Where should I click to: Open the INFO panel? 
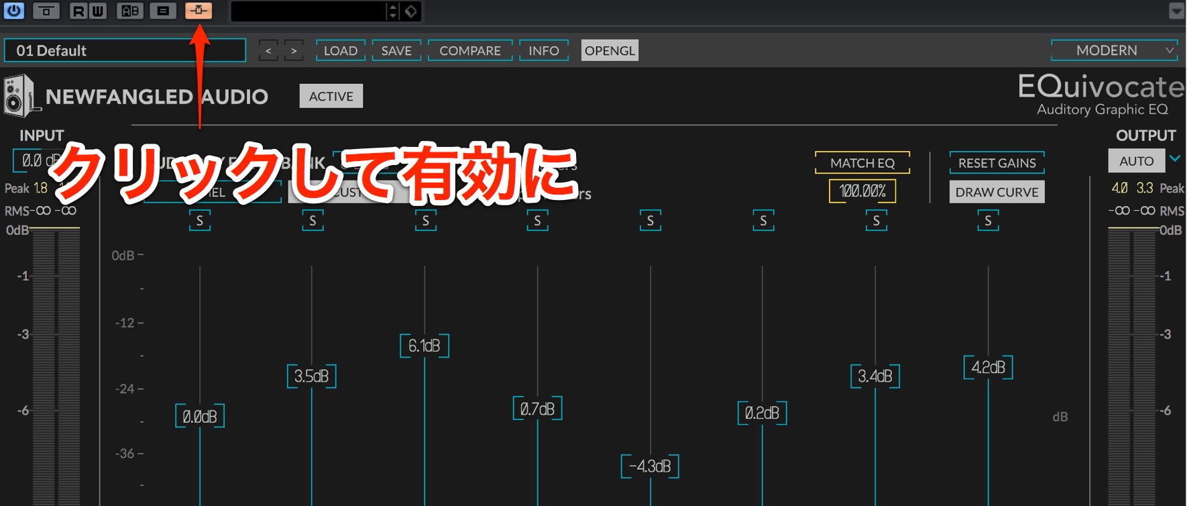point(544,51)
